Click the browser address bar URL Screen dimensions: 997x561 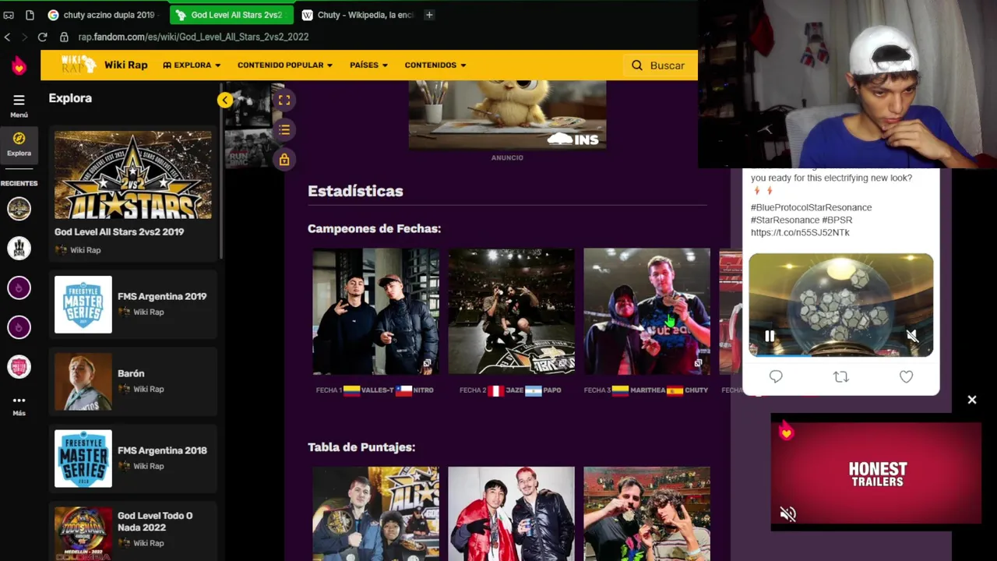tap(193, 37)
